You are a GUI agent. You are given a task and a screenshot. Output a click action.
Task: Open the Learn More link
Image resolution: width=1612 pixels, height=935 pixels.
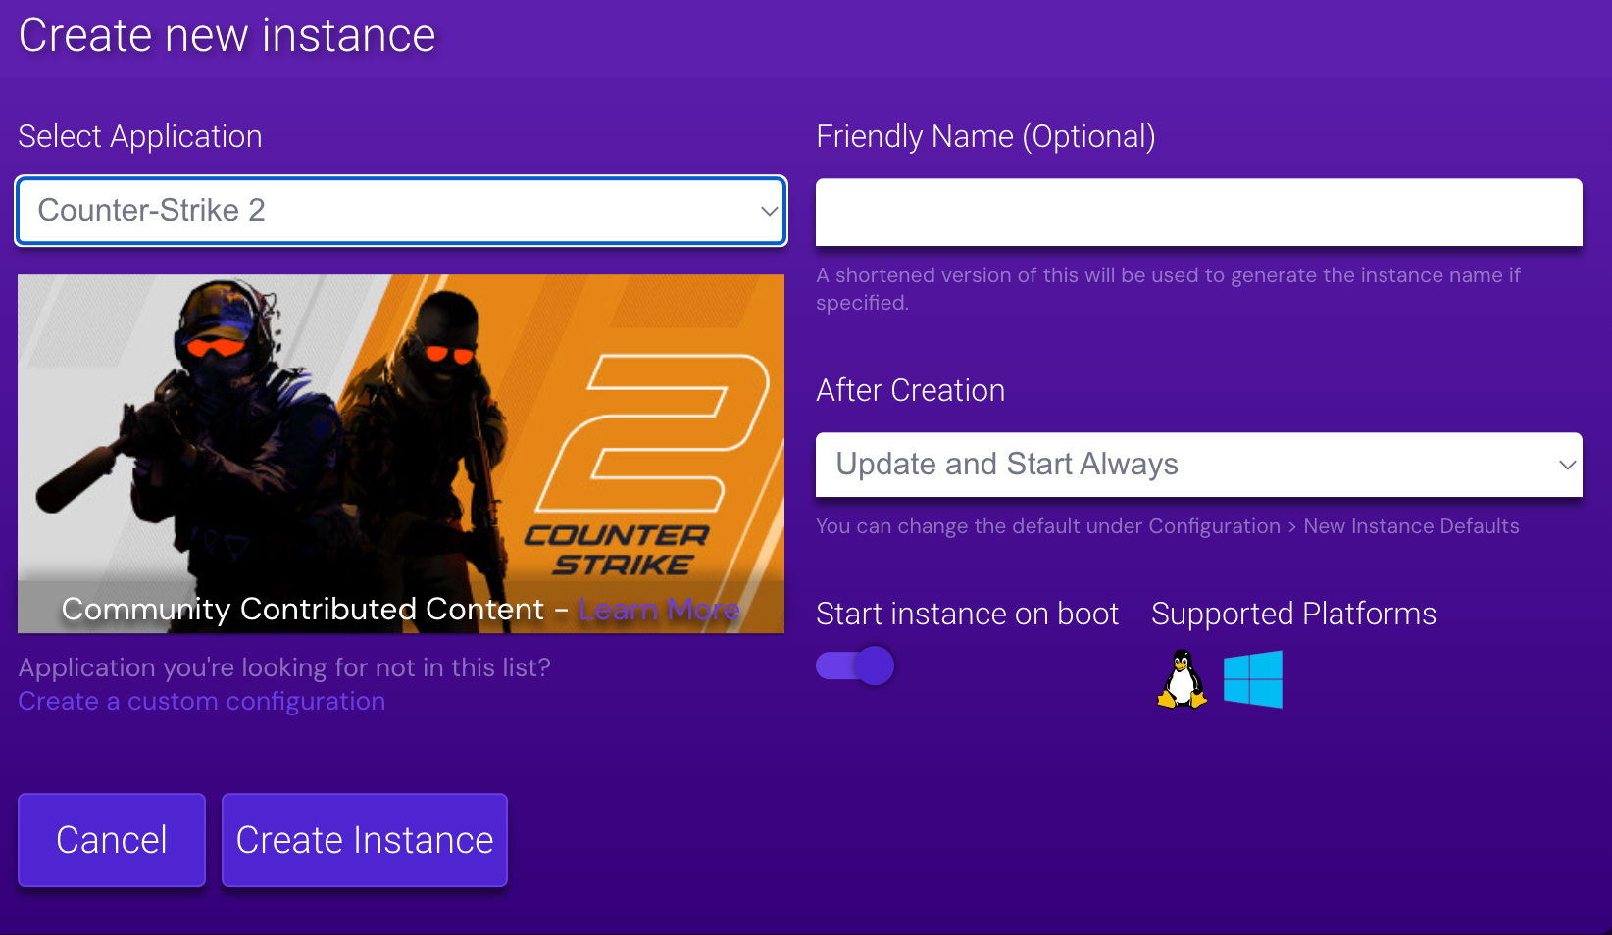(659, 609)
